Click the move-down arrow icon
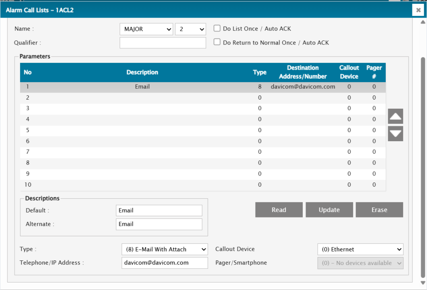The height and width of the screenshot is (290, 427). coord(395,134)
